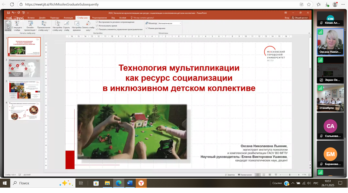
Task: Open Настройка времени rehearsal timing
Action: coord(76,25)
